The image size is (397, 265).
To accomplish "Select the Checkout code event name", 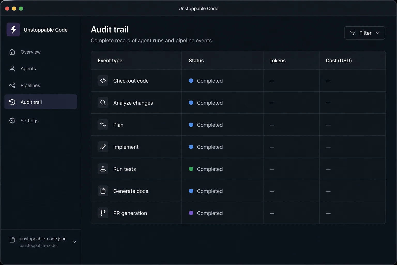I will pyautogui.click(x=131, y=81).
